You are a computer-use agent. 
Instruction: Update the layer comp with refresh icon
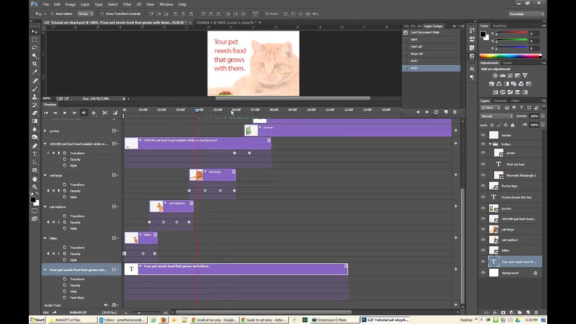click(x=436, y=112)
